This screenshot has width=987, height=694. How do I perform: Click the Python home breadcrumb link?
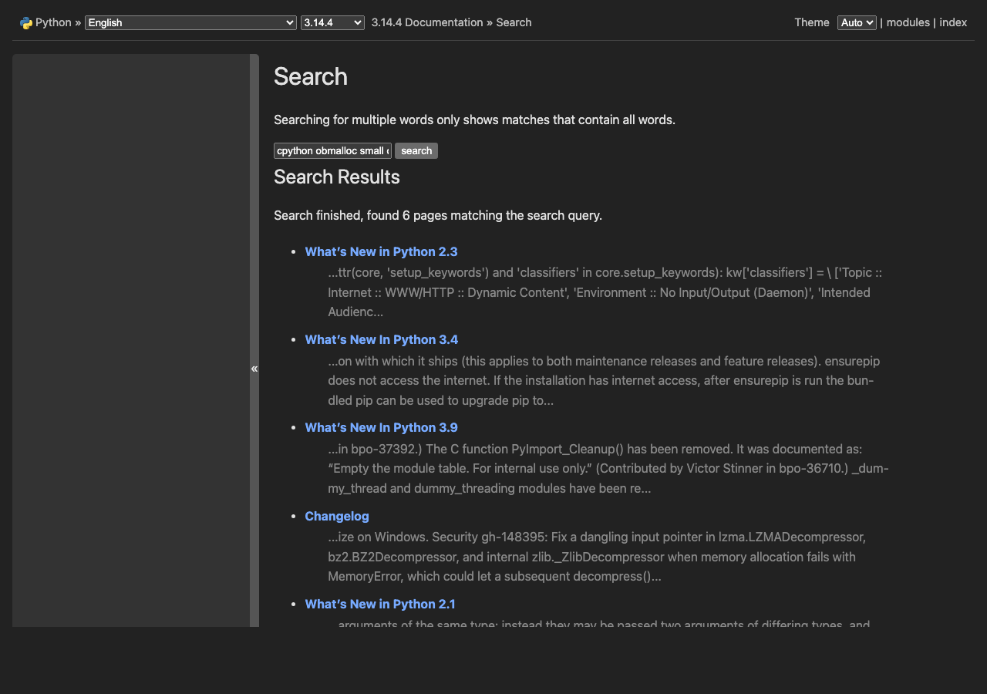53,23
